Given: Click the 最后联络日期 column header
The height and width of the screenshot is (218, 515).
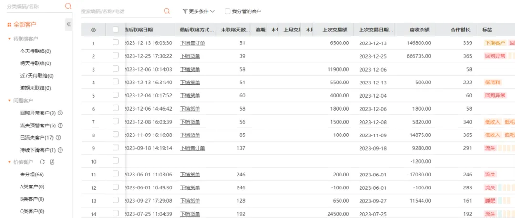Looking at the screenshot, I should pyautogui.click(x=150, y=30).
